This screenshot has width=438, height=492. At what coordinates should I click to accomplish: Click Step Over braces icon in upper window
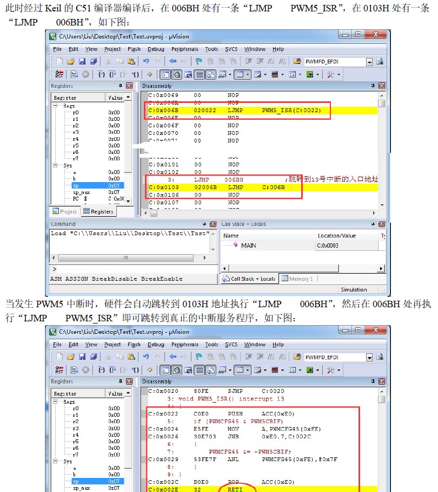(x=112, y=74)
